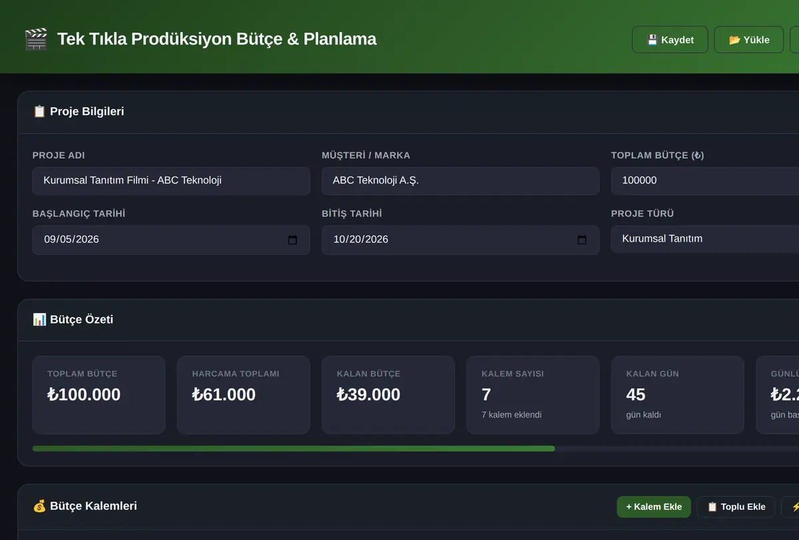Screen dimensions: 799x540
Task: Click the Kaydet save button
Action: click(670, 40)
